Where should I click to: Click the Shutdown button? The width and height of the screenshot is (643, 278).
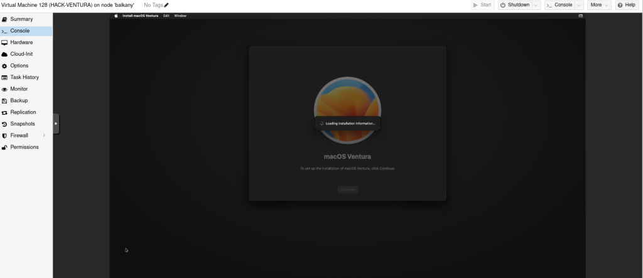(515, 5)
